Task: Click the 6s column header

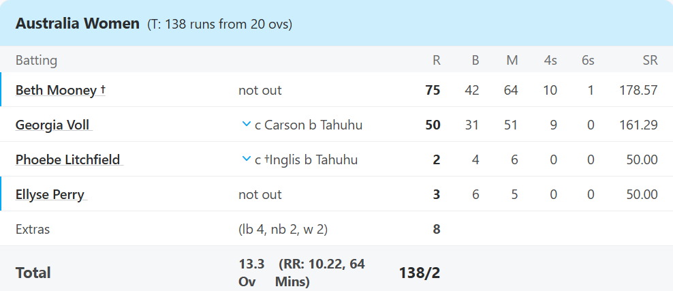Action: pyautogui.click(x=588, y=60)
